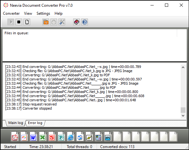This screenshot has height=150, width=189.
Task: Click the 'Started' status bar entry
Action: (10, 147)
